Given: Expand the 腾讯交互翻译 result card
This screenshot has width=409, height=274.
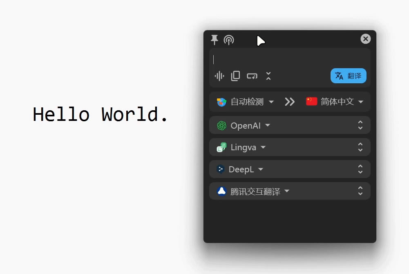Looking at the screenshot, I should [x=360, y=191].
